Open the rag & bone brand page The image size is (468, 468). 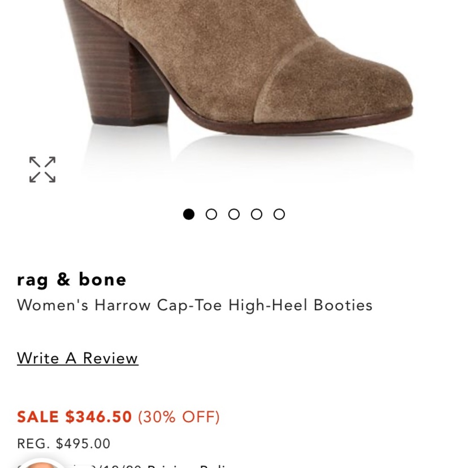click(72, 280)
